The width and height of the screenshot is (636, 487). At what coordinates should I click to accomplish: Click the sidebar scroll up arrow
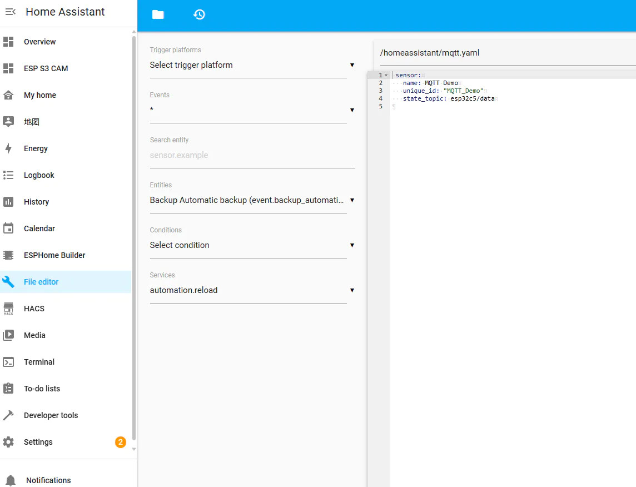(134, 32)
